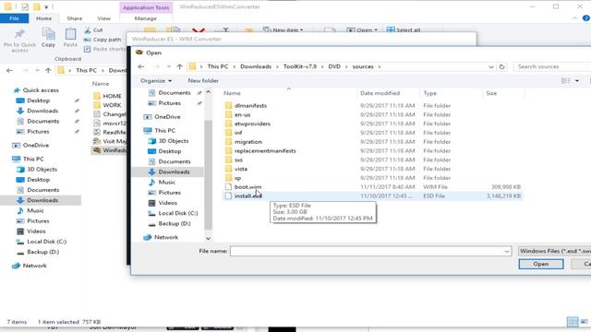Refresh the sources folder listing
591x332 pixels.
click(501, 66)
